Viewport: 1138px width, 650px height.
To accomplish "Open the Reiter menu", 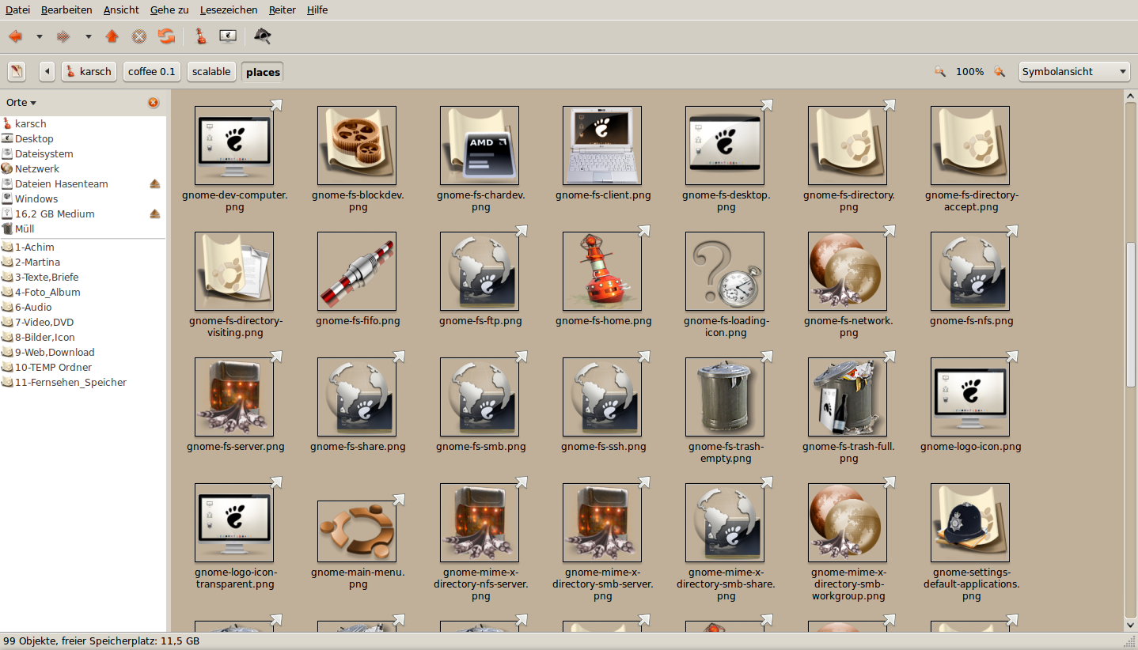I will [283, 9].
